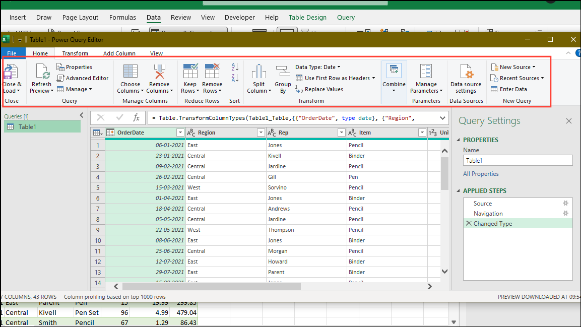Open the Group By dialog
The width and height of the screenshot is (581, 327).
click(283, 78)
